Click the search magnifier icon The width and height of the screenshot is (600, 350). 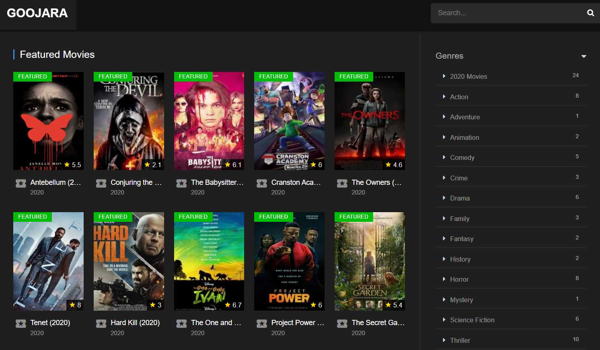pos(590,13)
